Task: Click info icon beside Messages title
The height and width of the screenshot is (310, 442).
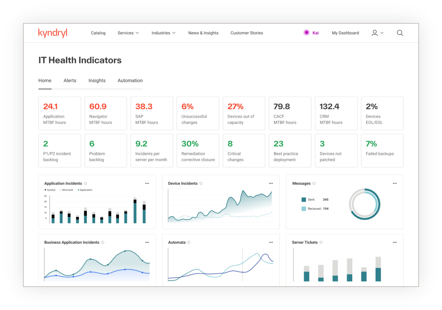Action: click(x=314, y=184)
